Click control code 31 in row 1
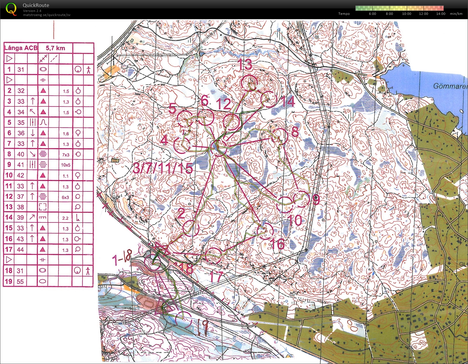This screenshot has width=468, height=364. pos(21,69)
